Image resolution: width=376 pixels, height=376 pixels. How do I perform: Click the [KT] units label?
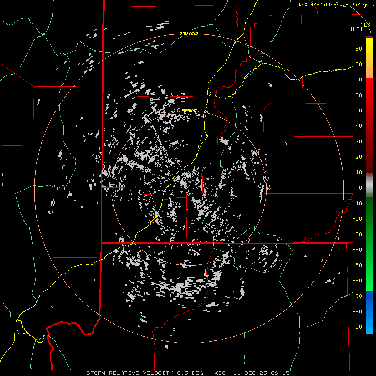coord(356,29)
